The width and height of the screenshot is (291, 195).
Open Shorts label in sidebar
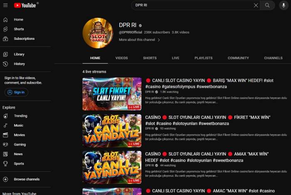[19, 29]
